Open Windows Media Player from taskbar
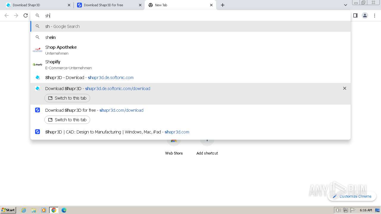381x214 pixels. [x=44, y=210]
